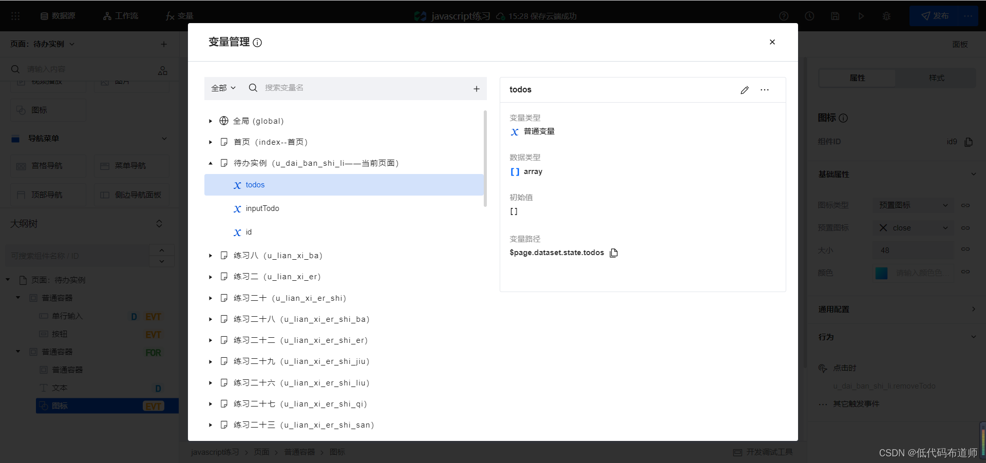
Task: Click the 发布 publish button
Action: 935,16
